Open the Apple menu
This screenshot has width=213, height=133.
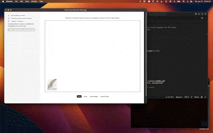pos(3,1)
